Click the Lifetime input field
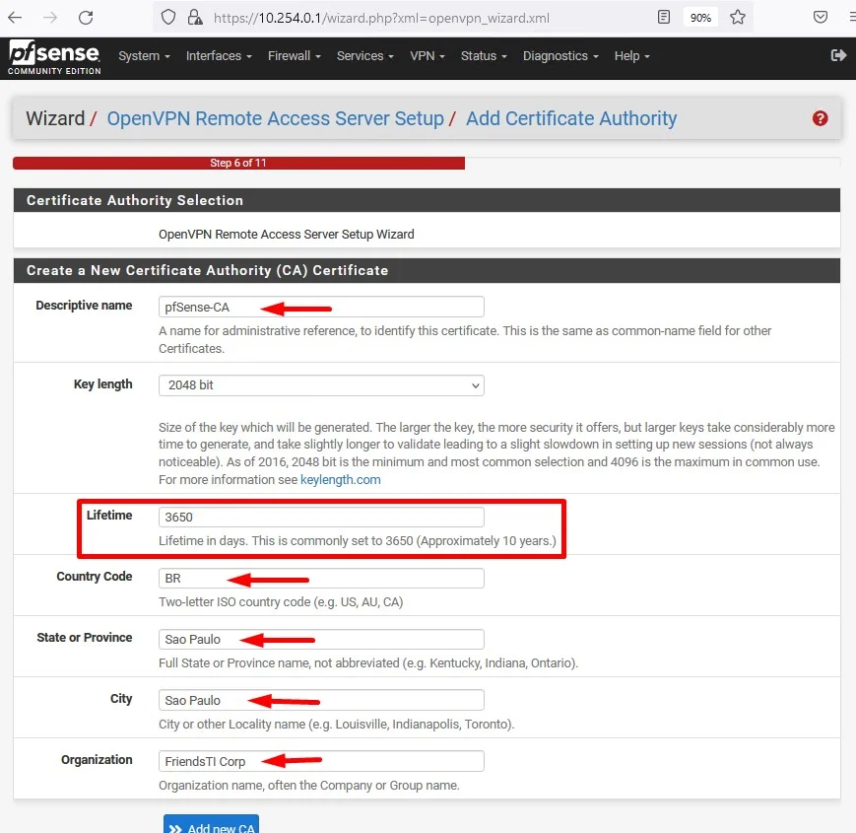Screen dimensions: 856x833 (321, 517)
